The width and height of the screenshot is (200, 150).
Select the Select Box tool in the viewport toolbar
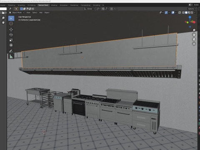[x=11, y=18]
